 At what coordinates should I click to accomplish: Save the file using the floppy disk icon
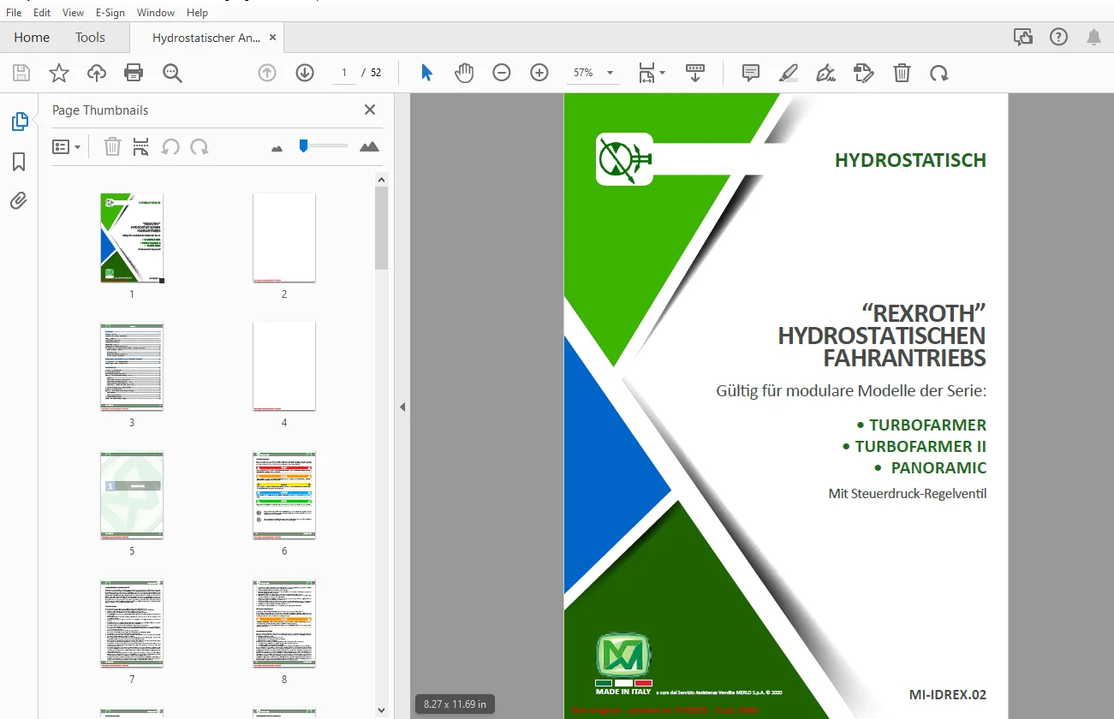[x=21, y=73]
